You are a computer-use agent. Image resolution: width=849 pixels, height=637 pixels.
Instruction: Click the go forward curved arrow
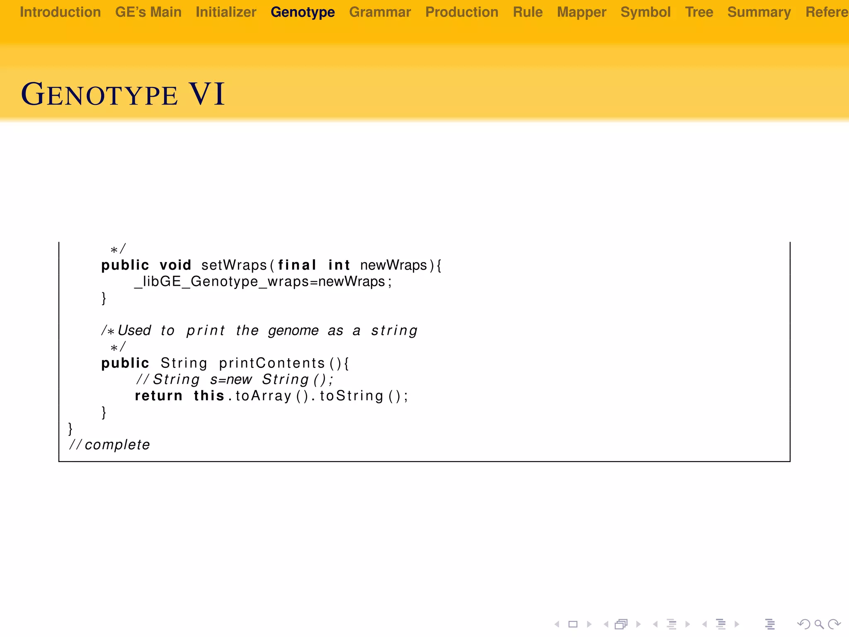pyautogui.click(x=834, y=624)
